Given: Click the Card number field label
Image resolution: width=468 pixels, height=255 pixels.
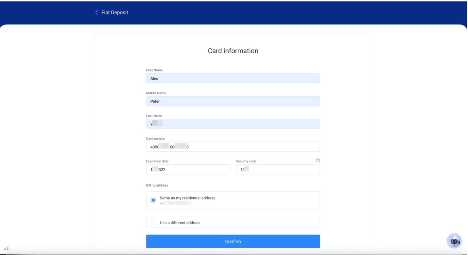Looking at the screenshot, I should point(156,138).
